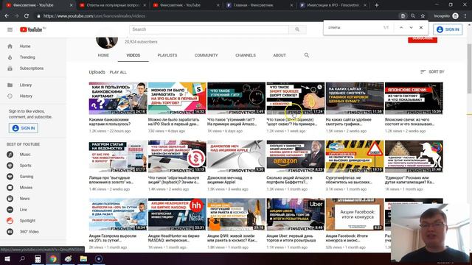The width and height of the screenshot is (472, 265).
Task: Open Subscriptions in the sidebar
Action: click(31, 68)
